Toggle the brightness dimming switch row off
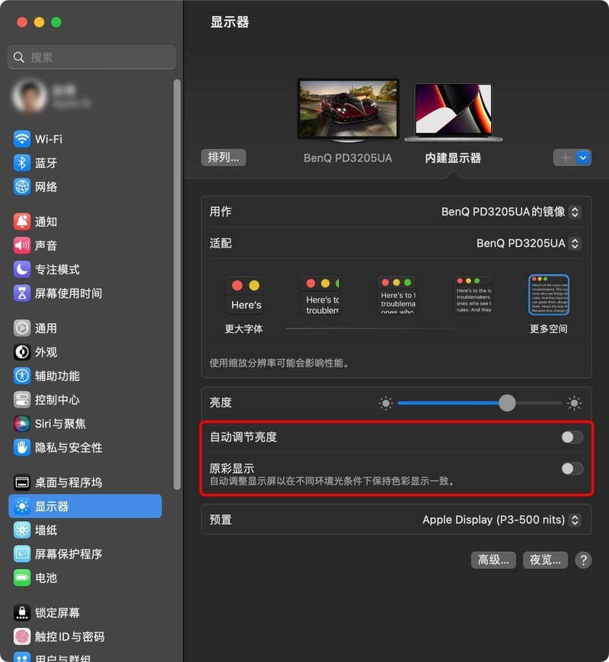 point(571,436)
